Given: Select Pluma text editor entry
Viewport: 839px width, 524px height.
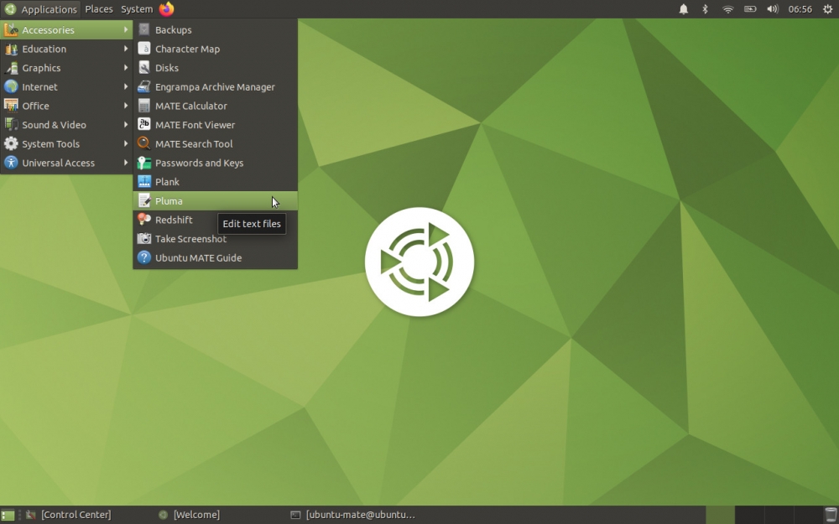Looking at the screenshot, I should [215, 200].
